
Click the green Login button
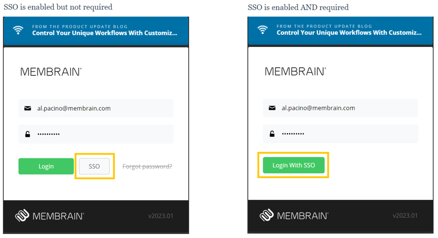(46, 166)
